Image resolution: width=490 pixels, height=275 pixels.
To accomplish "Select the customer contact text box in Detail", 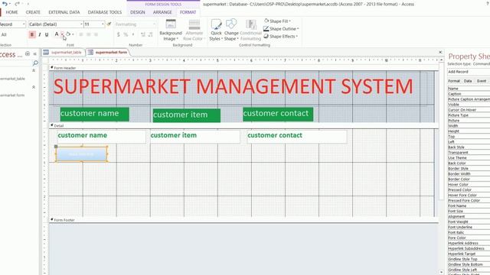I will click(x=297, y=137).
